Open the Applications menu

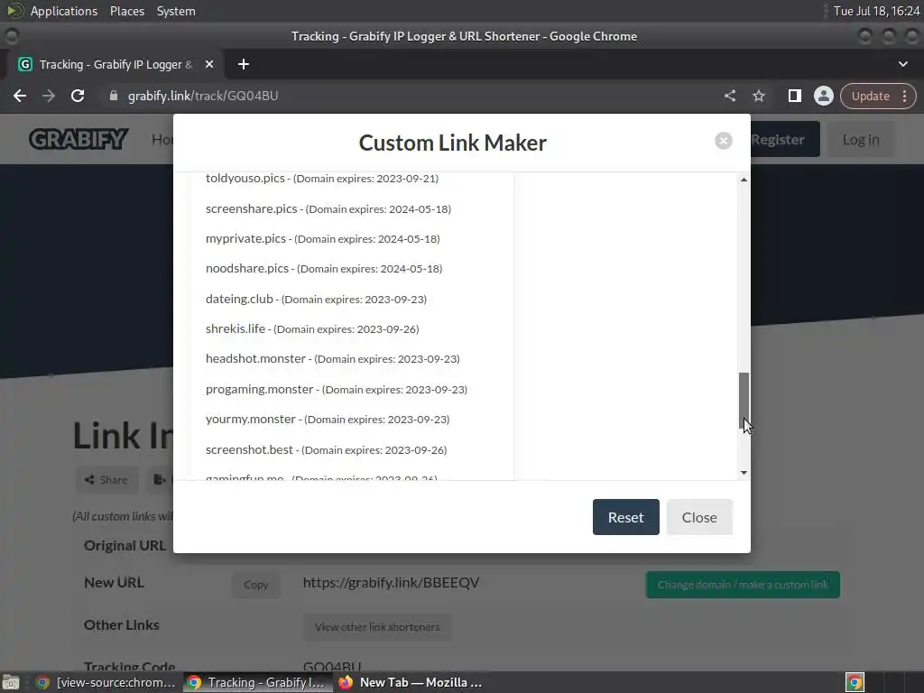click(64, 11)
